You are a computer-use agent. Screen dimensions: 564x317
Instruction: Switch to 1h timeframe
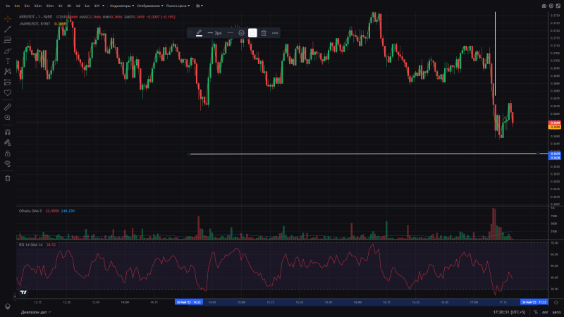coord(60,6)
